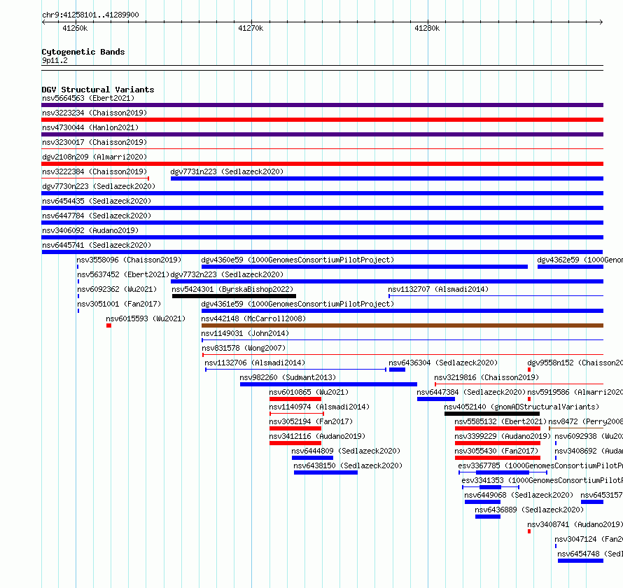Screen dimensions: 623x588
Task: Click the DGV Structural Variants track title
Action: click(x=98, y=90)
